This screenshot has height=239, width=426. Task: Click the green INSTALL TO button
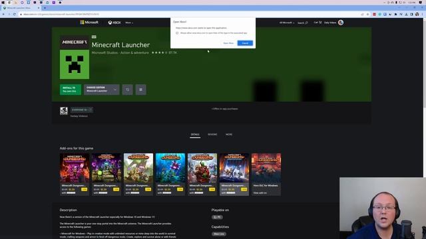pos(71,90)
